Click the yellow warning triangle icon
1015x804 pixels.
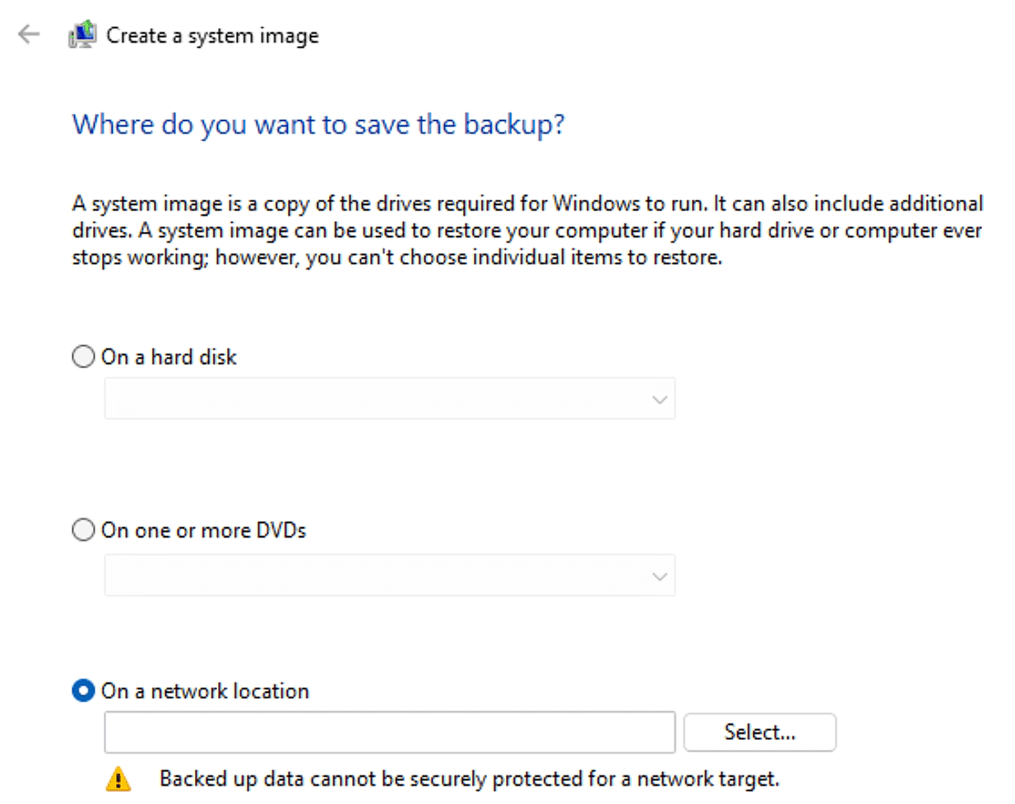(x=118, y=779)
